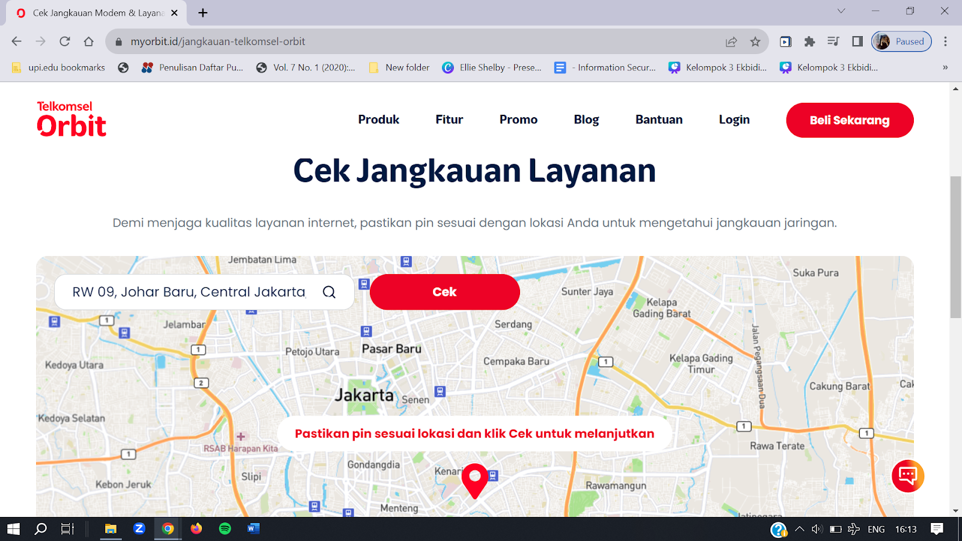The width and height of the screenshot is (962, 541).
Task: Open the Promo menu item
Action: coord(518,120)
